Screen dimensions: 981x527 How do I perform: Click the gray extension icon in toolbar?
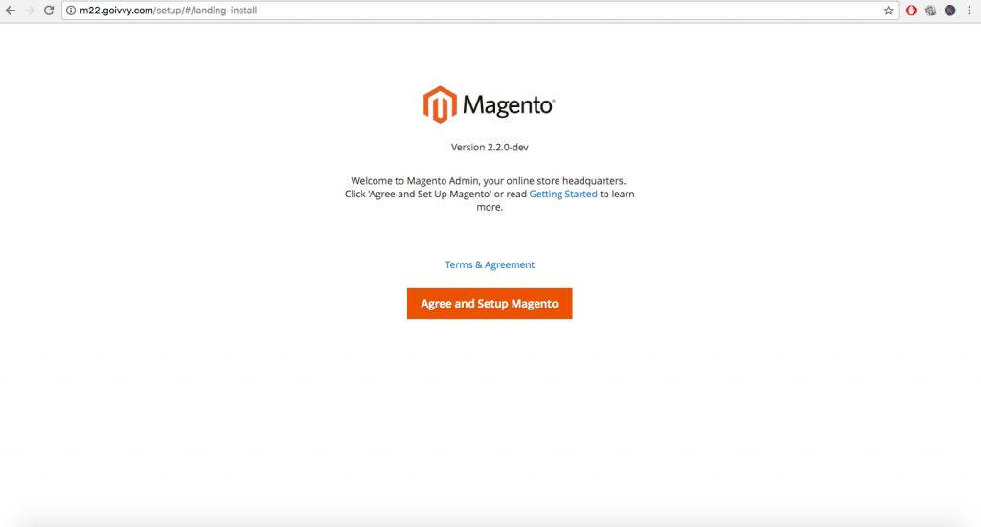click(930, 11)
